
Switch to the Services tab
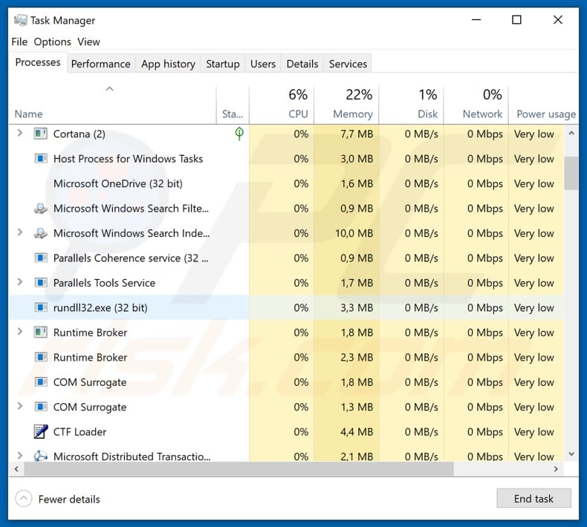click(348, 64)
